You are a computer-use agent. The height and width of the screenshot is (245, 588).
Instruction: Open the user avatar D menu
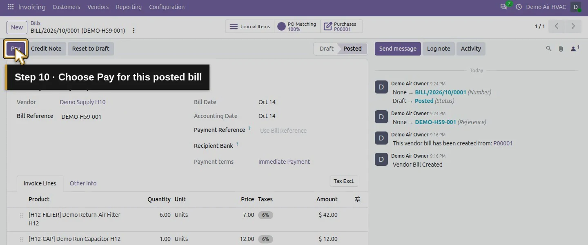point(576,7)
